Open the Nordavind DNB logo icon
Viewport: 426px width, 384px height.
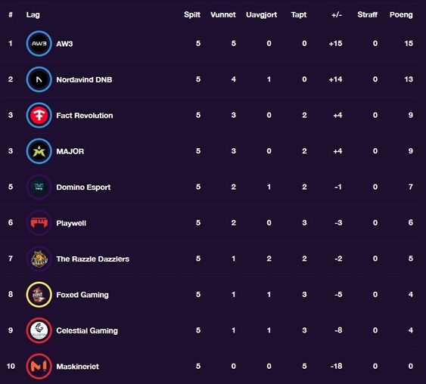pyautogui.click(x=39, y=79)
